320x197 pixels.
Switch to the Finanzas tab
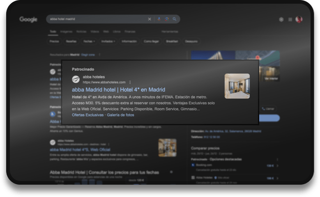pyautogui.click(x=130, y=32)
